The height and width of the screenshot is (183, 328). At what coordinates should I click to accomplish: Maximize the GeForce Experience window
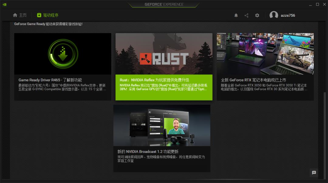318,4
